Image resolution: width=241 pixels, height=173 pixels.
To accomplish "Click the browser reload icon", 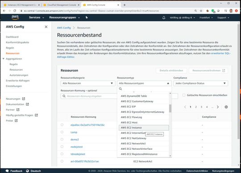I will 15,11.
